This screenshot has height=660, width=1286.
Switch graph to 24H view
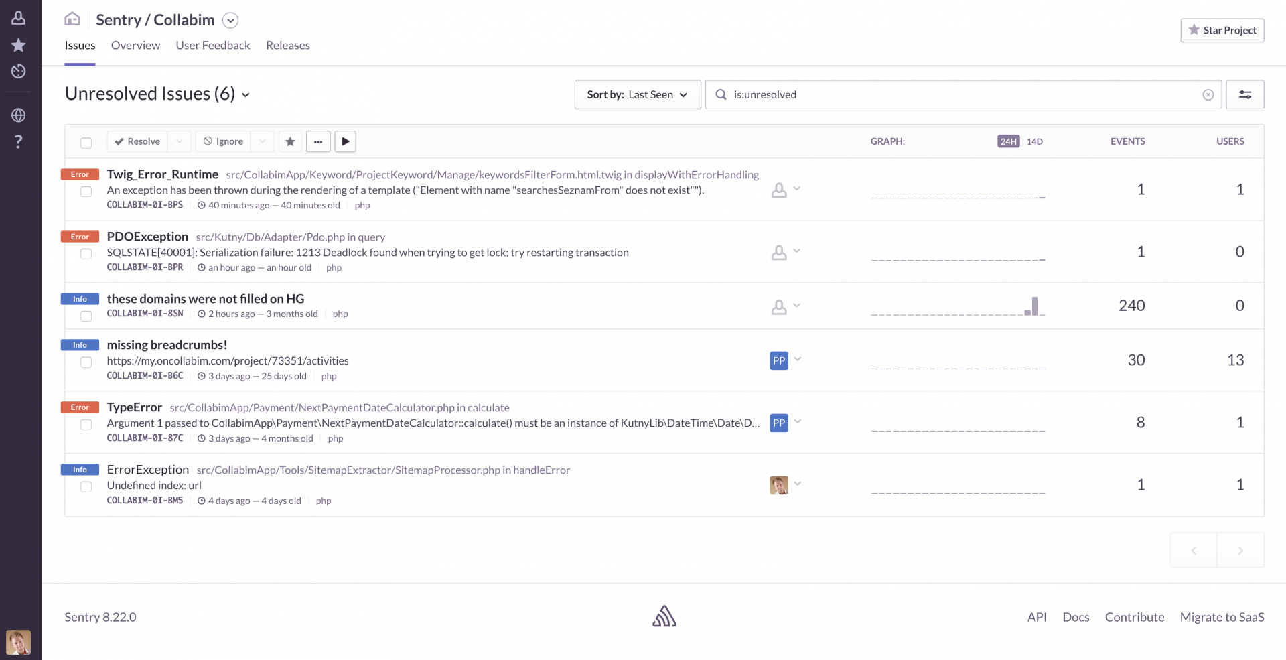(1008, 141)
